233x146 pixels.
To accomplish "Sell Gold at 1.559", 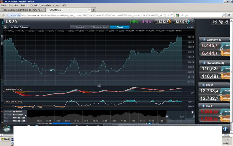I will point(214,119).
